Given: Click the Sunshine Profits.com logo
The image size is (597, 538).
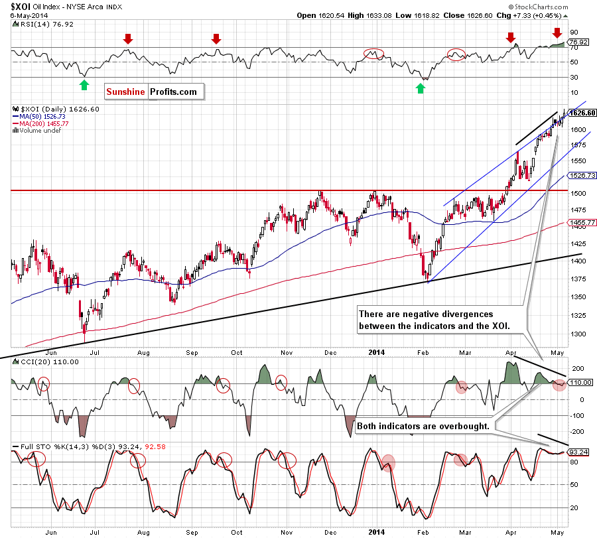Looking at the screenshot, I should [x=154, y=92].
